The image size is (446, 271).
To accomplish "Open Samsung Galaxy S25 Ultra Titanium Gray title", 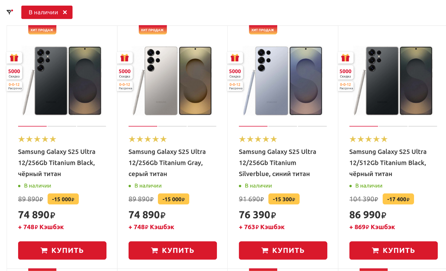I will [167, 163].
